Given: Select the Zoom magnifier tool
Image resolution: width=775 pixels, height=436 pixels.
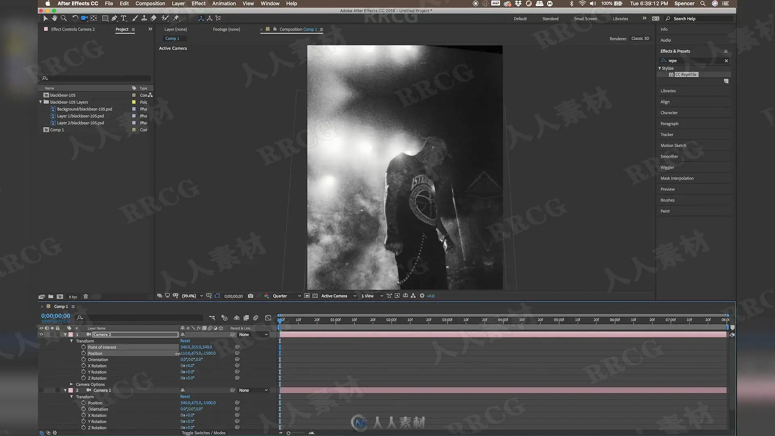Looking at the screenshot, I should pos(63,18).
